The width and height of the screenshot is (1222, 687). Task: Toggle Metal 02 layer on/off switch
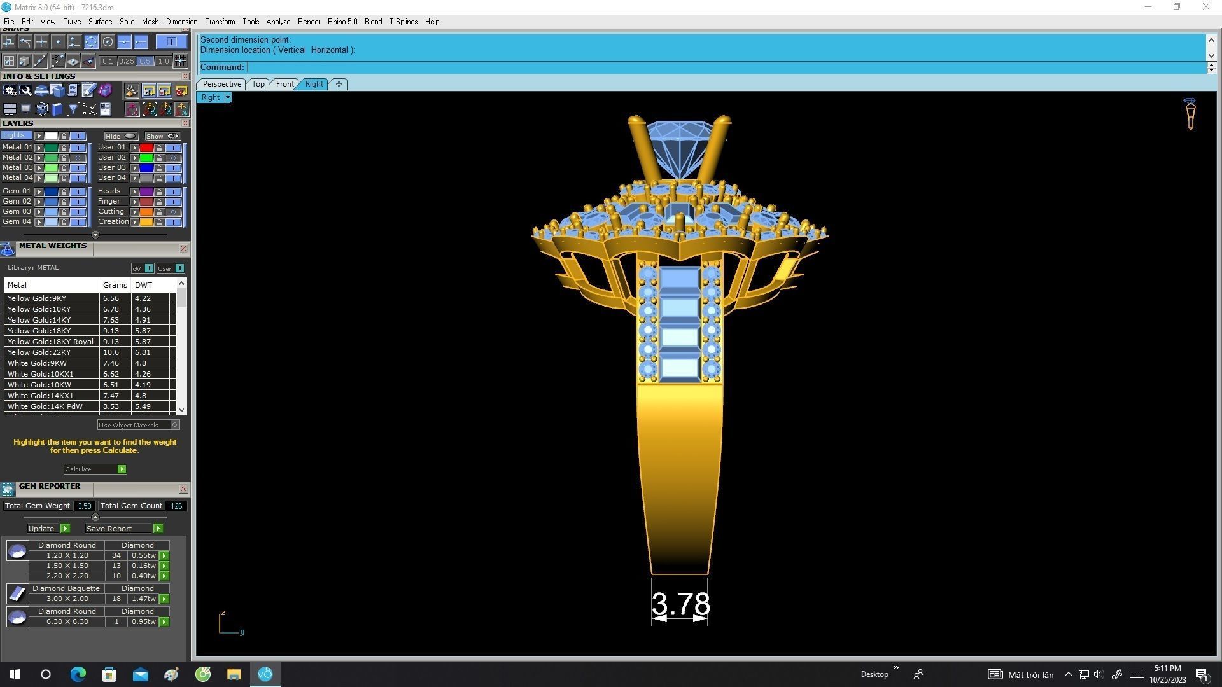[x=78, y=158]
